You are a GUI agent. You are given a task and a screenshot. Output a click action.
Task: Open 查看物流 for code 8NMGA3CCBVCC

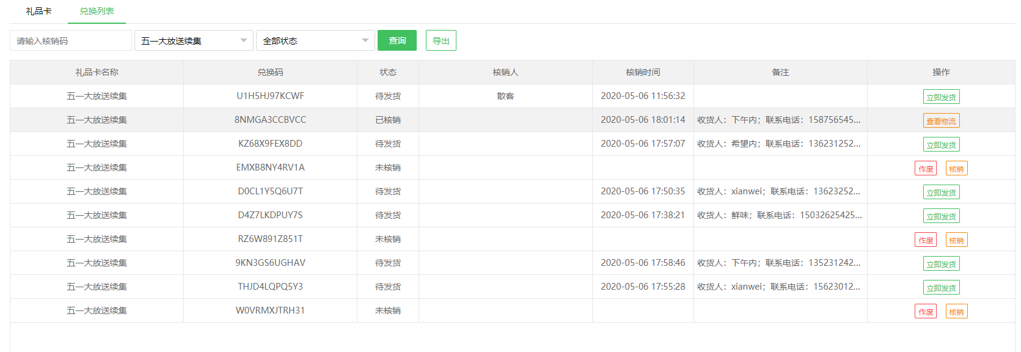tap(941, 121)
